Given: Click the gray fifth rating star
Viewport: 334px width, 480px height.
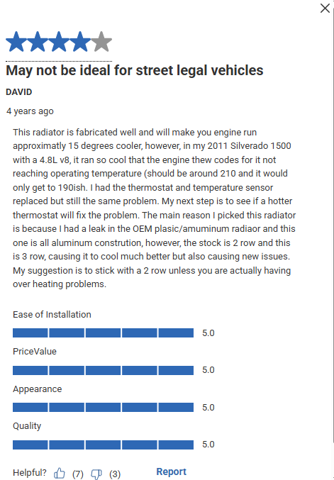Looking at the screenshot, I should 101,41.
